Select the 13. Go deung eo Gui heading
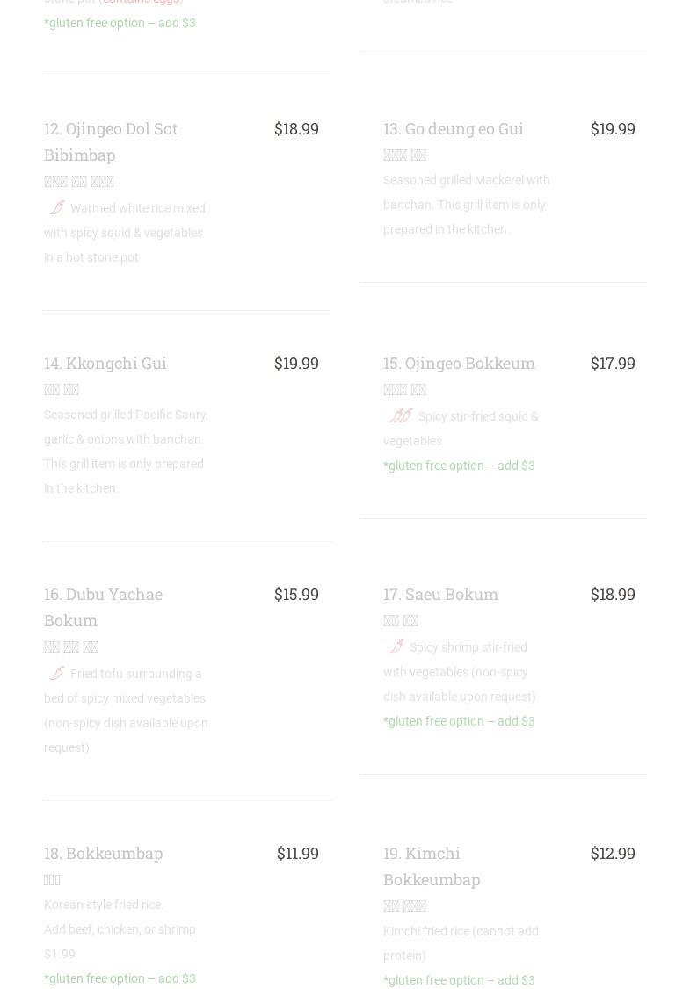Image resolution: width=690 pixels, height=989 pixels. (453, 128)
